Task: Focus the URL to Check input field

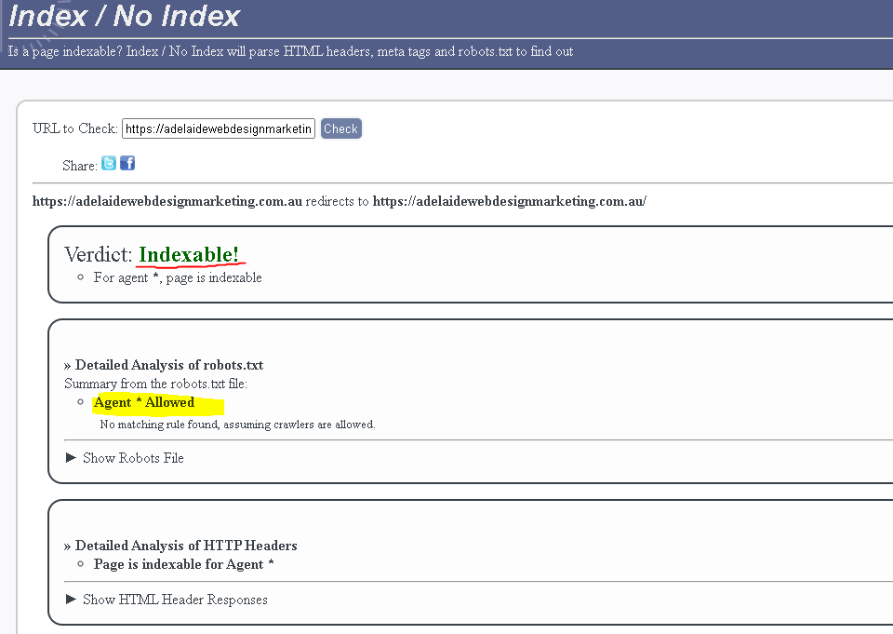Action: (218, 128)
